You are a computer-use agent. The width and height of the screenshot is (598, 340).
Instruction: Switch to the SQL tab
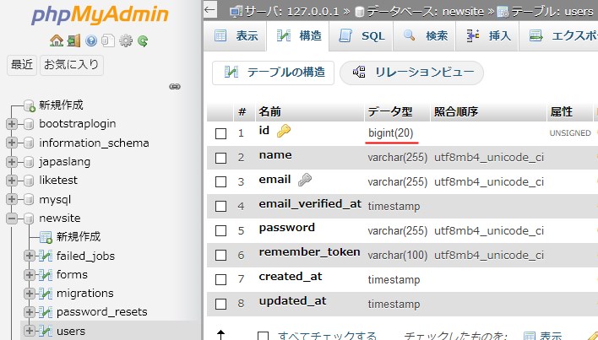[x=362, y=36]
